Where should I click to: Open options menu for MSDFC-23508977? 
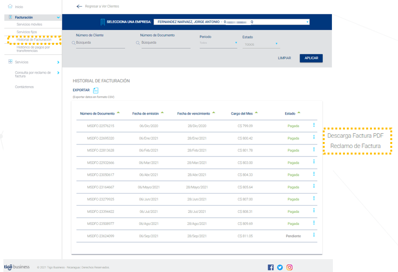[314, 222]
